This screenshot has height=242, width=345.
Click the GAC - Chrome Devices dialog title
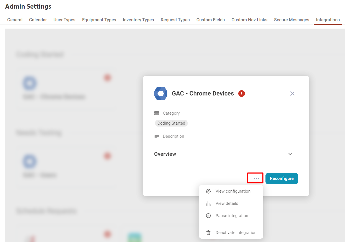[203, 94]
